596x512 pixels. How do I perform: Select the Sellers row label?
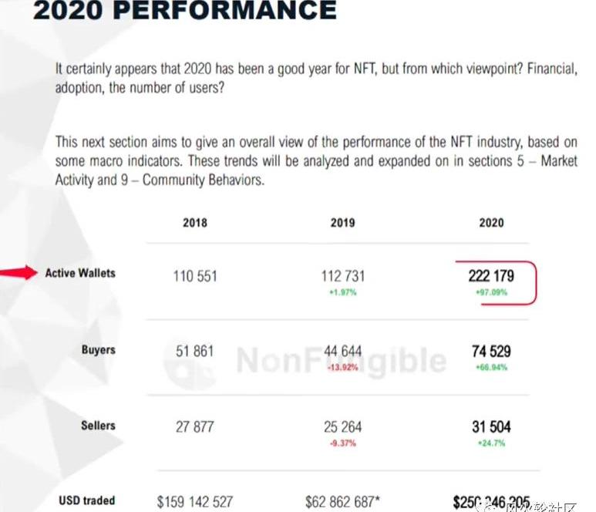pos(98,426)
